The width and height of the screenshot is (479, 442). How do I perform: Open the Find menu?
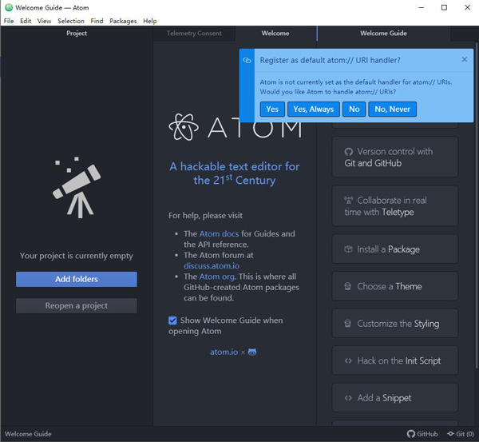pyautogui.click(x=97, y=21)
